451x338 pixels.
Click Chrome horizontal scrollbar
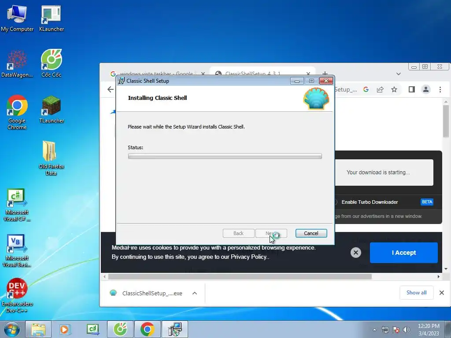point(240,276)
